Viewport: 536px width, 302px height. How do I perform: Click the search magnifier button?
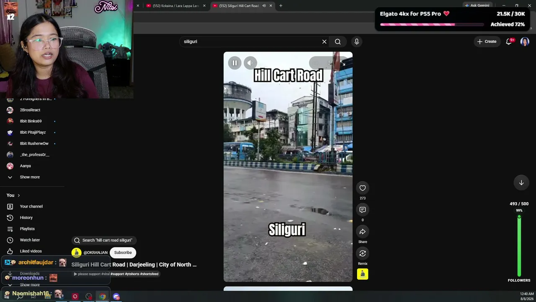pyautogui.click(x=338, y=42)
